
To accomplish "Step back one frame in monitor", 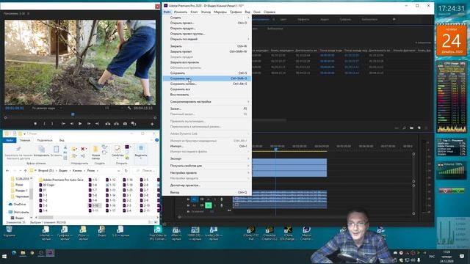I will coord(72,124).
